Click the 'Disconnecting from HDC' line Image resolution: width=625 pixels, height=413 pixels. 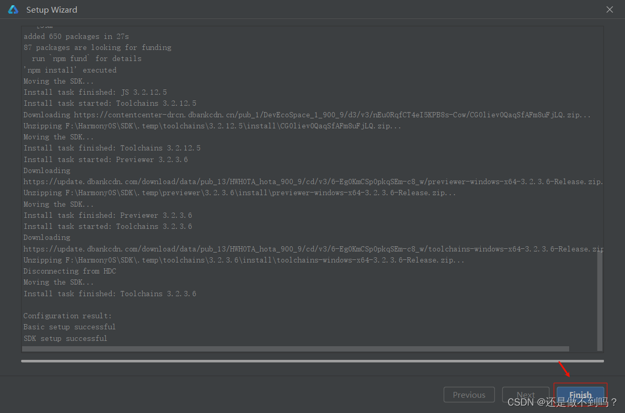[70, 271]
